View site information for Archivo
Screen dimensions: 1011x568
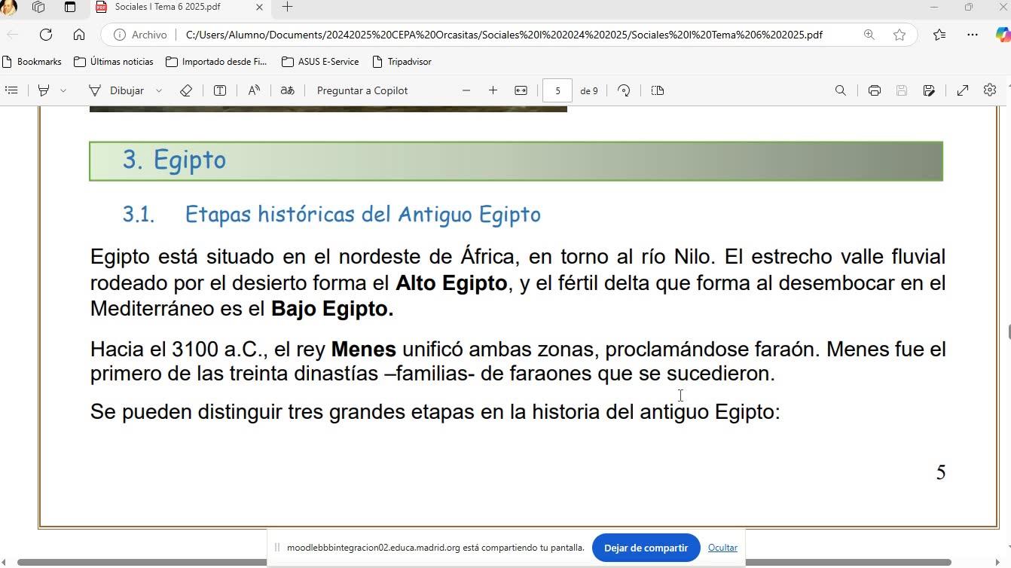coord(140,35)
